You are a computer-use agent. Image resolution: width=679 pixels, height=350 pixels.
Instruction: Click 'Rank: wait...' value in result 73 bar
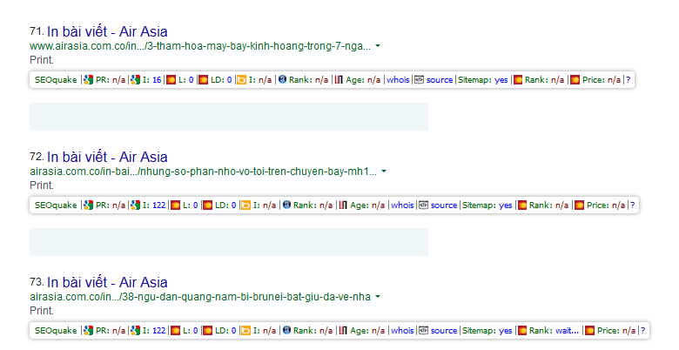coord(567,331)
